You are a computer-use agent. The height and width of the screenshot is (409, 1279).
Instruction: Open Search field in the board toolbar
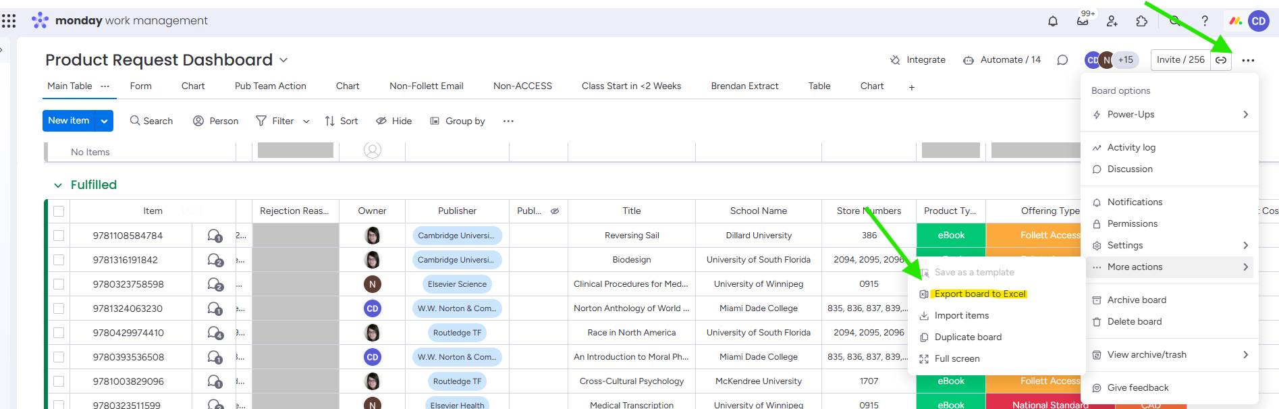click(151, 121)
